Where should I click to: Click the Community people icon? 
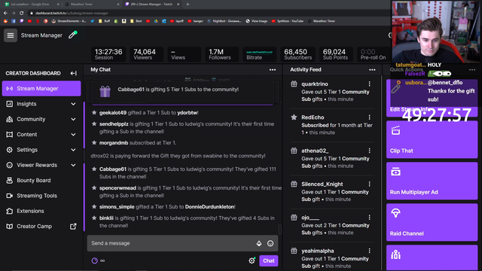tap(10, 119)
